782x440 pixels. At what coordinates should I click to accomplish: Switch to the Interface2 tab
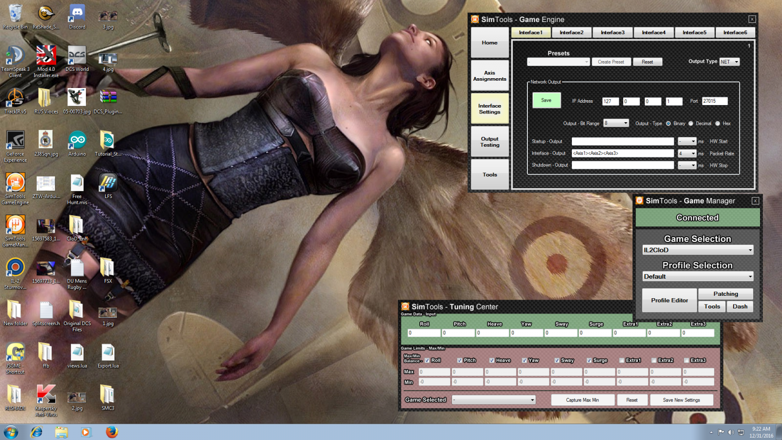pos(571,33)
